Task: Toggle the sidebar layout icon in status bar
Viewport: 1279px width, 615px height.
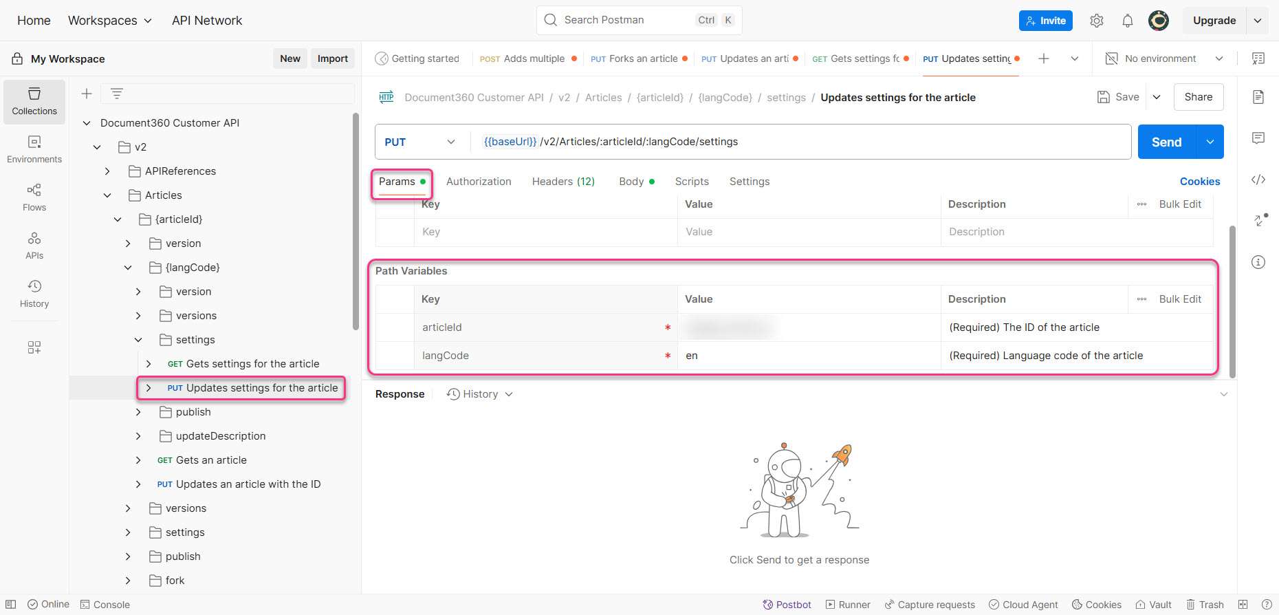Action: [11, 605]
